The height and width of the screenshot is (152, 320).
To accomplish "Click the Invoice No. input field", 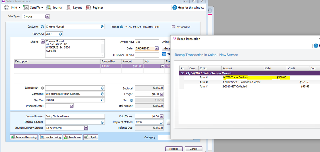I will click(x=147, y=42).
